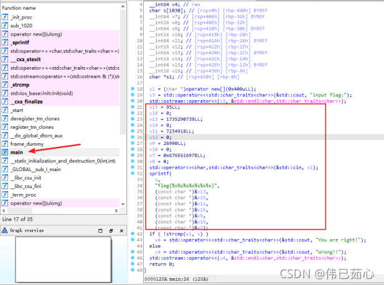The width and height of the screenshot is (384, 285).
Task: Click the register_tm_clones function icon
Action: [4, 127]
